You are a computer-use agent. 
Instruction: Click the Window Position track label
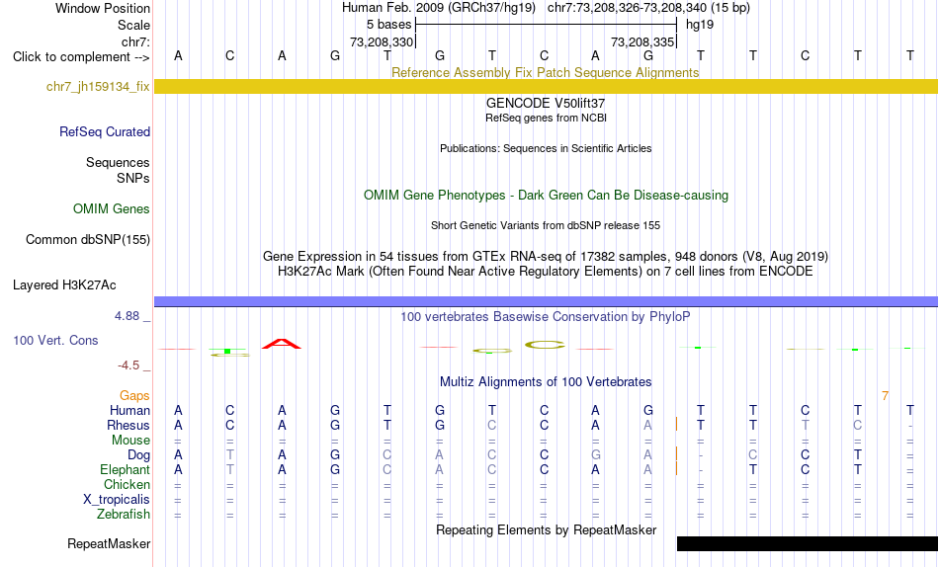(103, 8)
